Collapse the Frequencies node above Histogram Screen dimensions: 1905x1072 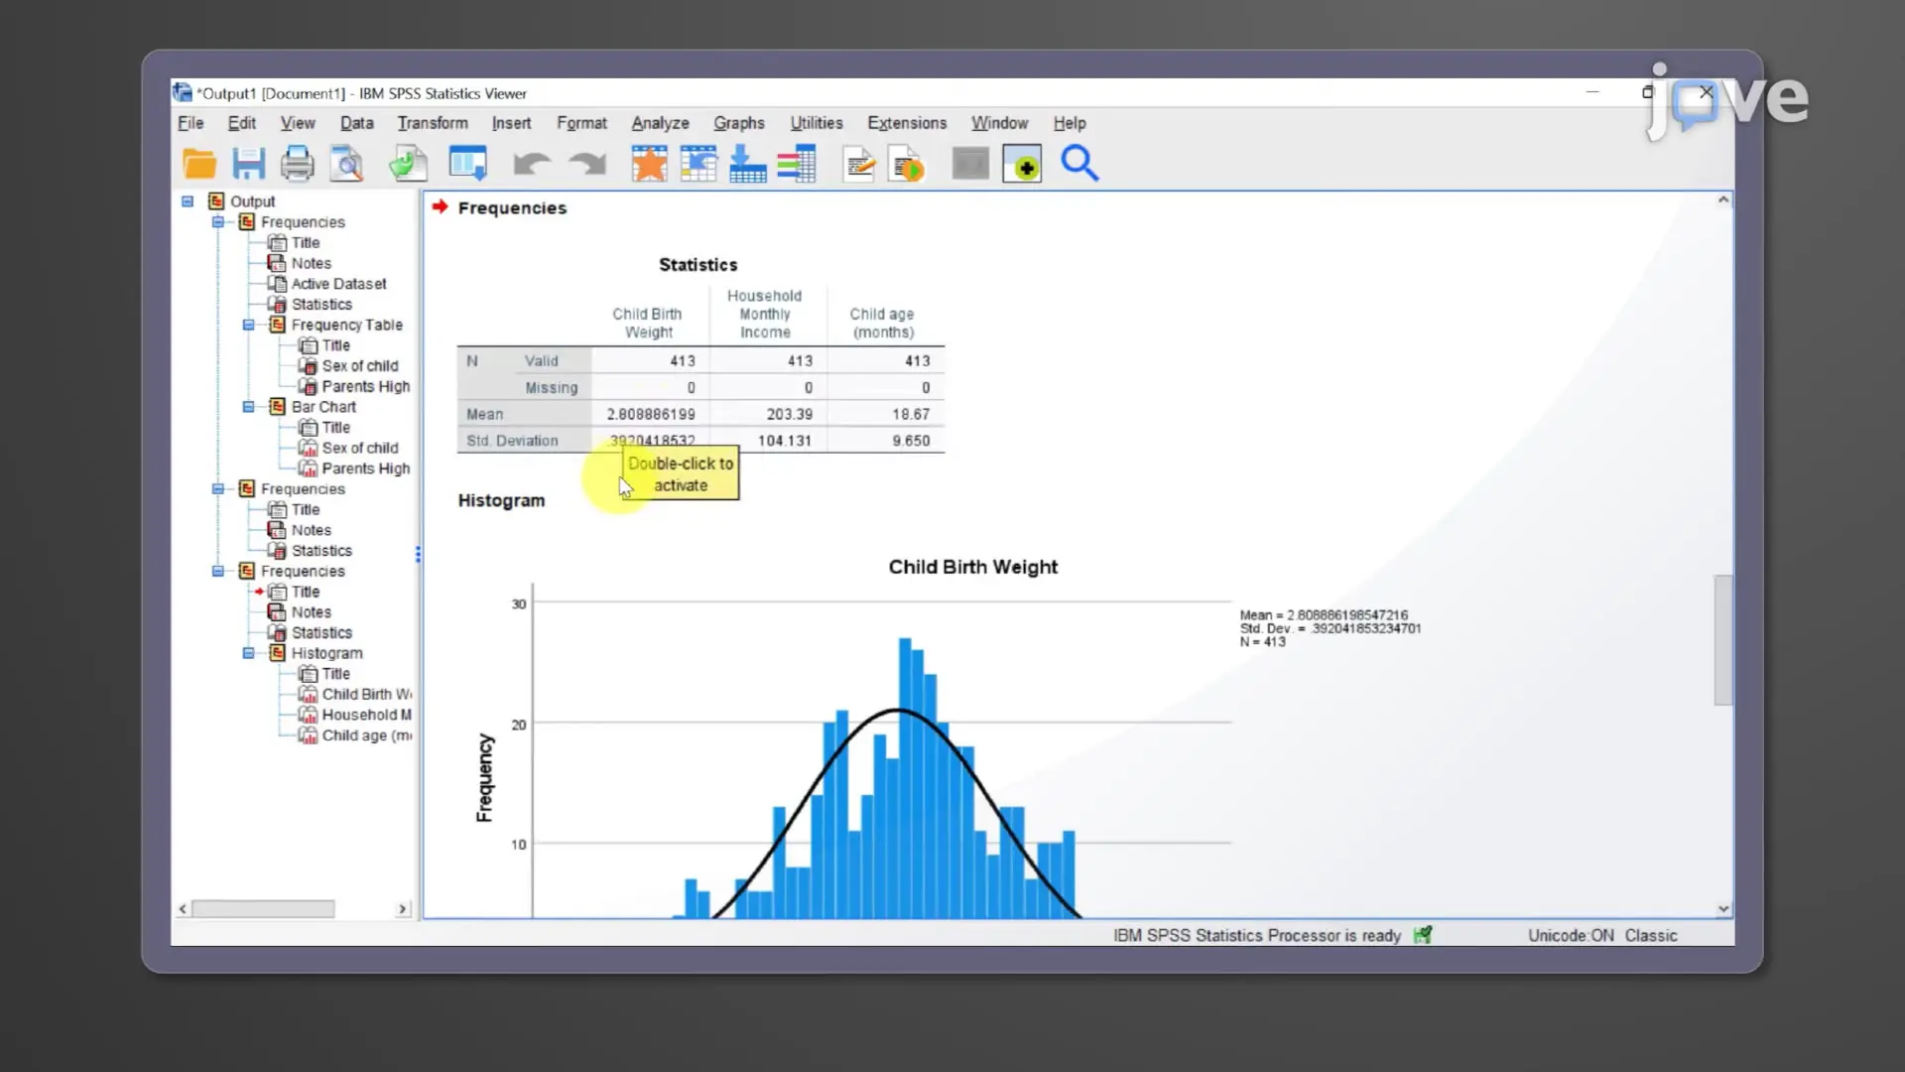coord(218,572)
